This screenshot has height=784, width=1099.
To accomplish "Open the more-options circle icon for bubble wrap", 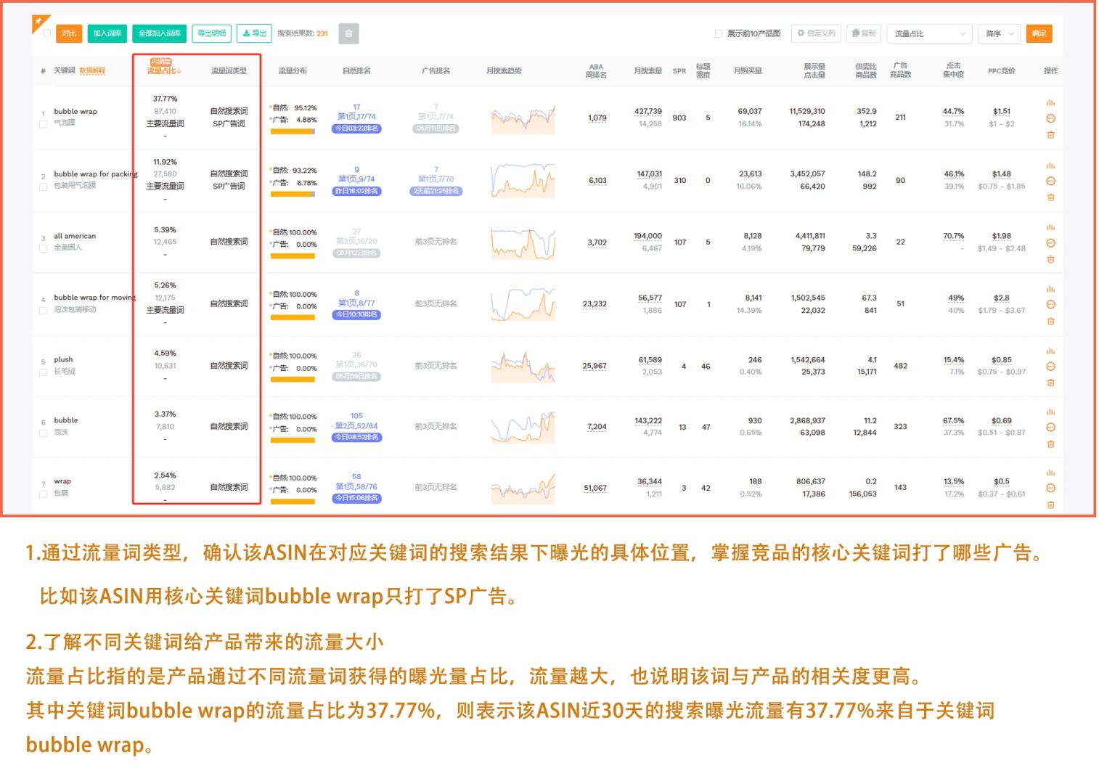I will point(1050,118).
